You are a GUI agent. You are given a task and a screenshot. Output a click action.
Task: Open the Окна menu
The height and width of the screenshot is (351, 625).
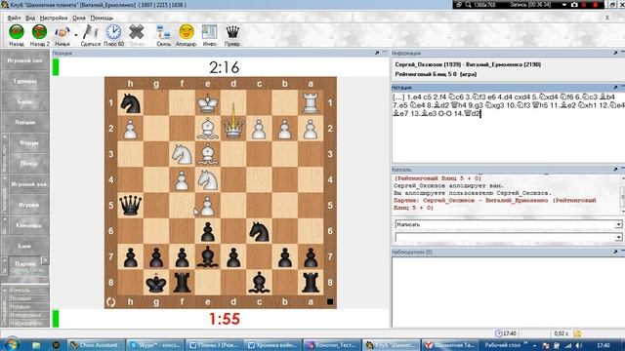[x=79, y=18]
